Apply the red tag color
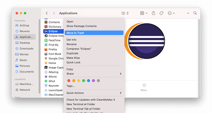The height and width of the screenshot is (113, 212). coord(69,81)
